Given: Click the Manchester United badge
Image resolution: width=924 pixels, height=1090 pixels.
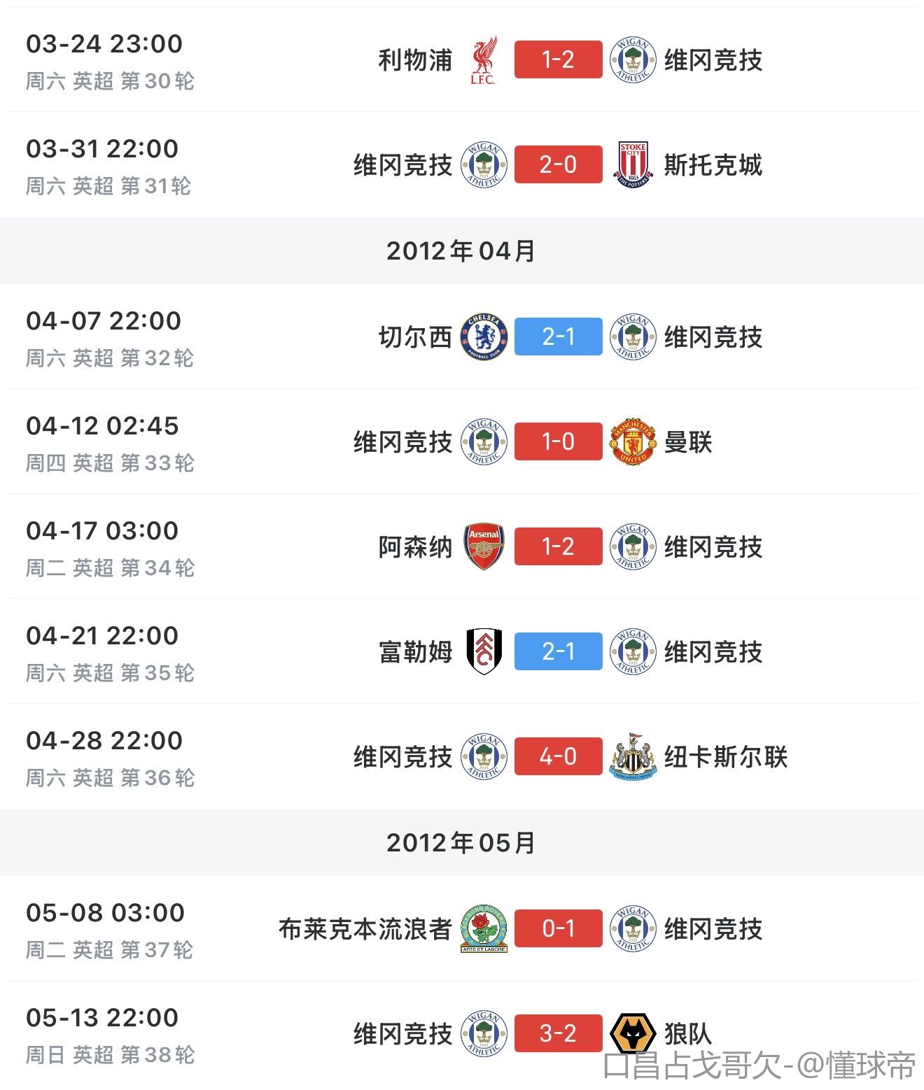Looking at the screenshot, I should click(633, 441).
